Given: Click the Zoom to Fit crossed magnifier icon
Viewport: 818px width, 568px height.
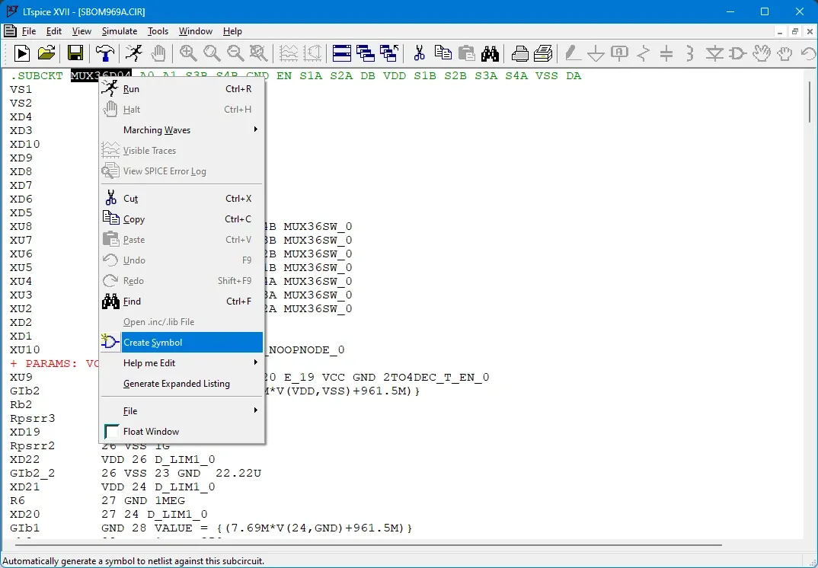Looking at the screenshot, I should [259, 53].
